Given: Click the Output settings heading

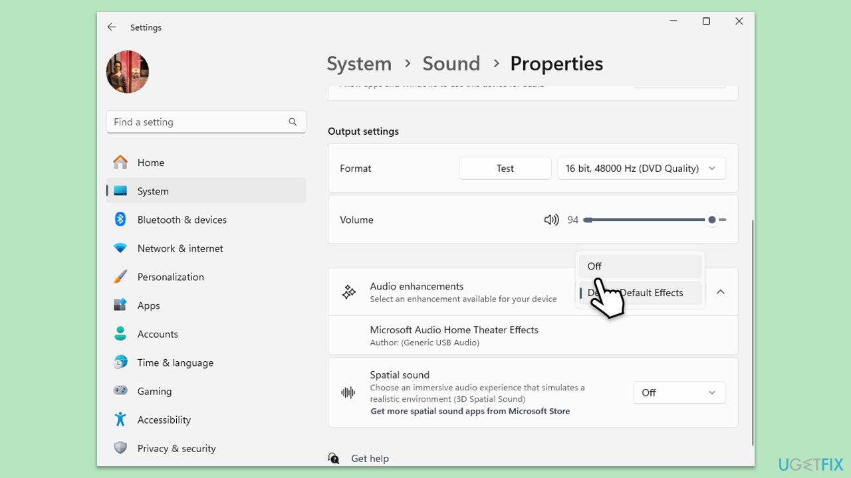Looking at the screenshot, I should point(363,131).
